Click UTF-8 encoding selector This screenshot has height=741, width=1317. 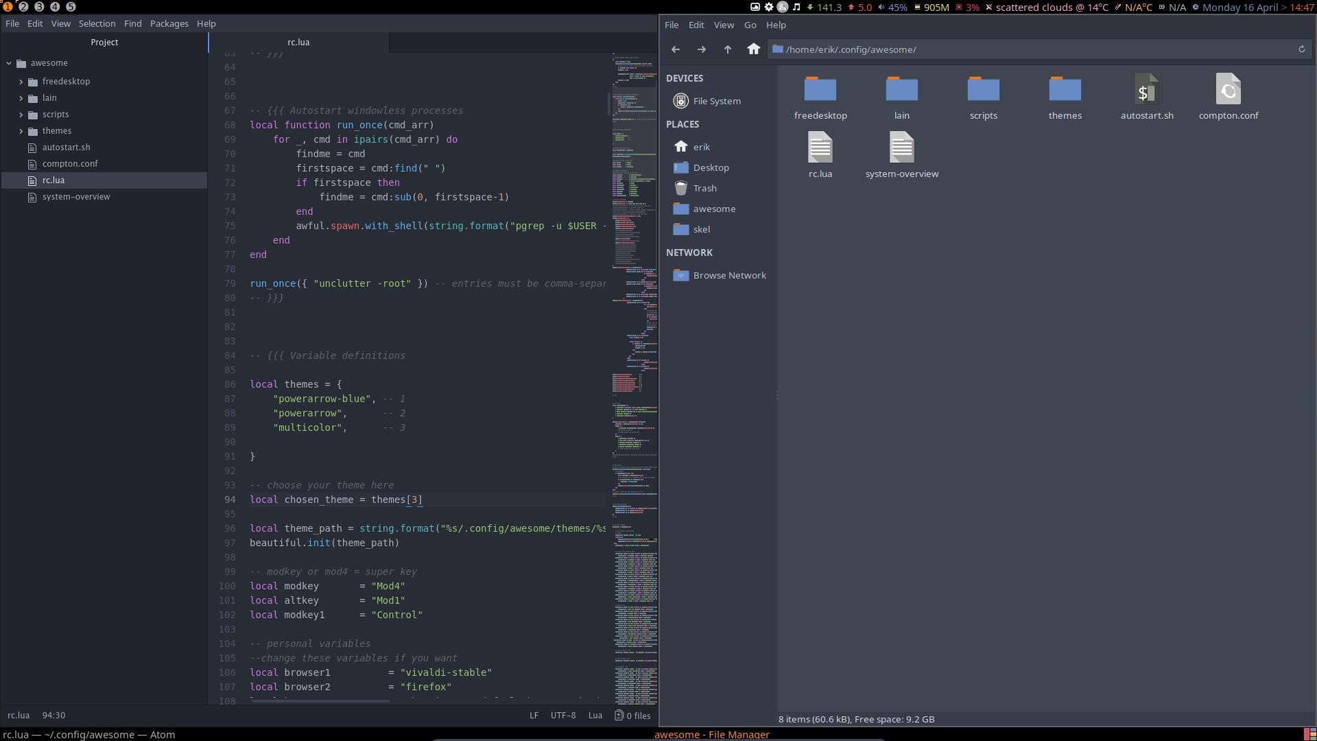[563, 716]
